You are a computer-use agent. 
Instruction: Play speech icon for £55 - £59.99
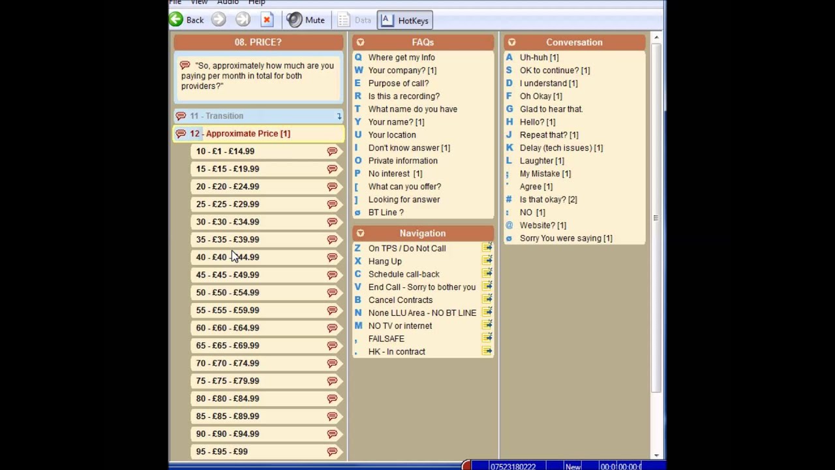(332, 310)
